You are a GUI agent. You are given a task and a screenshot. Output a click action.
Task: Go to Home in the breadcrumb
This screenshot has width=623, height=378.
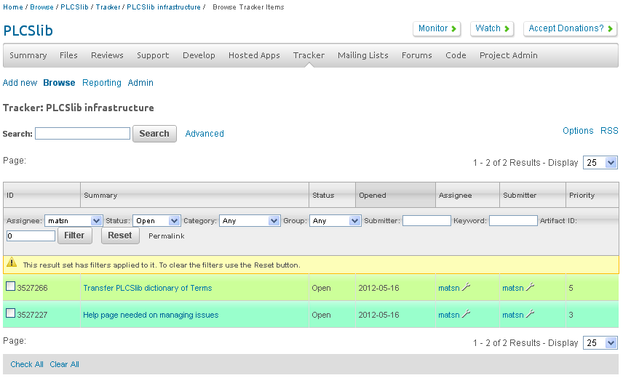[x=13, y=7]
